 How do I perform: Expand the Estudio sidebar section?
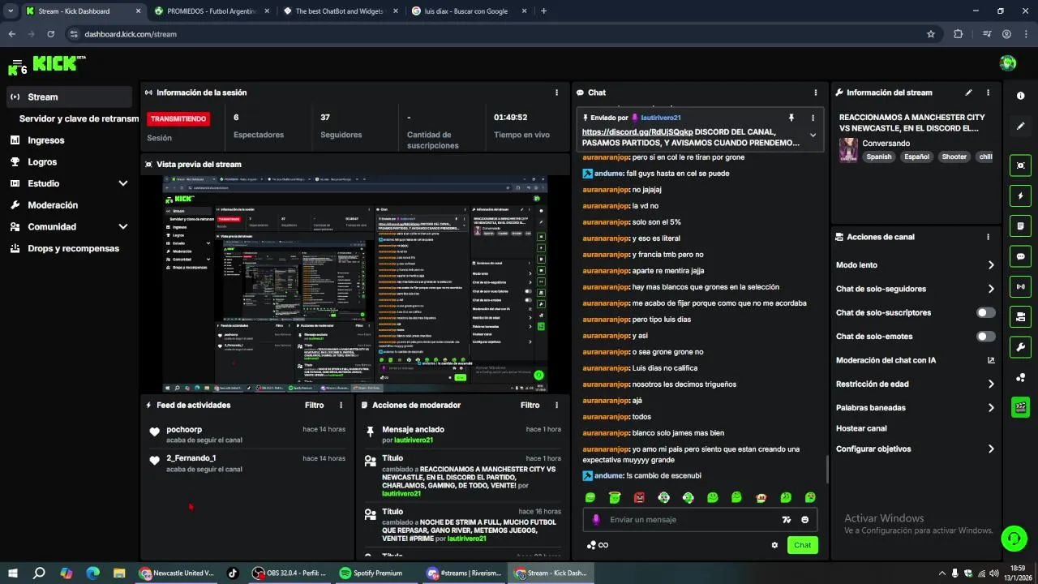pyautogui.click(x=123, y=183)
